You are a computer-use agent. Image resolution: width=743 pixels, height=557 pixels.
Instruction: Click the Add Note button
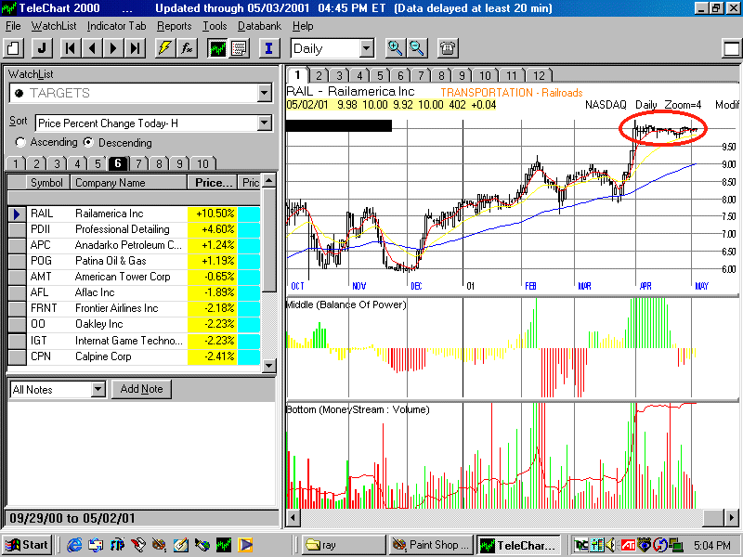coord(141,389)
